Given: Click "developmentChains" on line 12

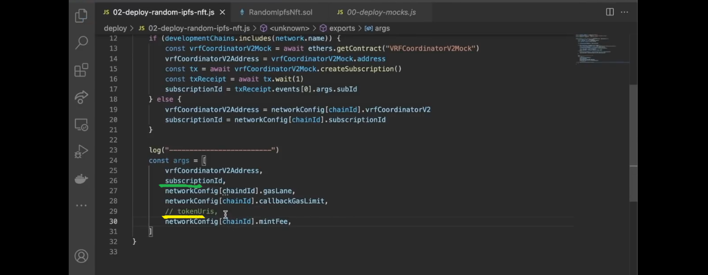Looking at the screenshot, I should point(199,38).
